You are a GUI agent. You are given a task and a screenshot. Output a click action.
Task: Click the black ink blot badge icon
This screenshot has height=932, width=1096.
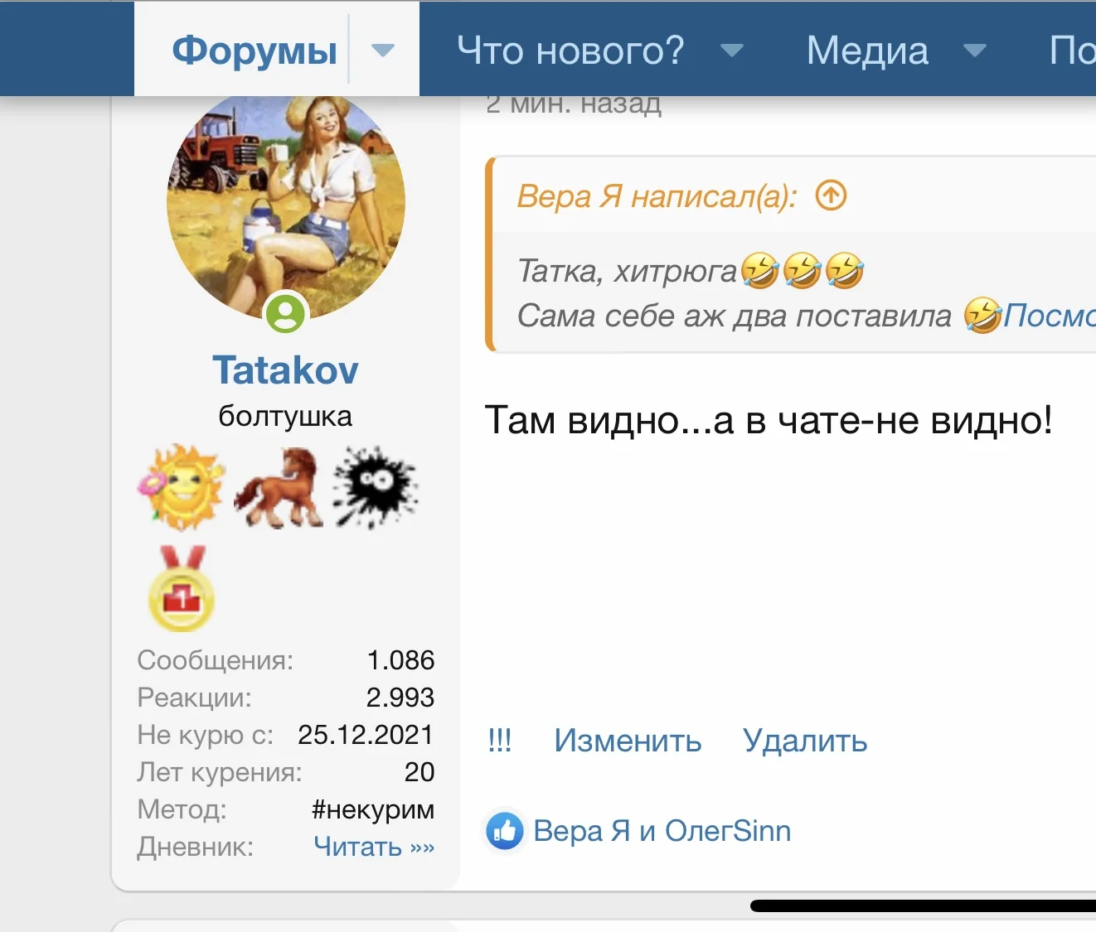376,487
